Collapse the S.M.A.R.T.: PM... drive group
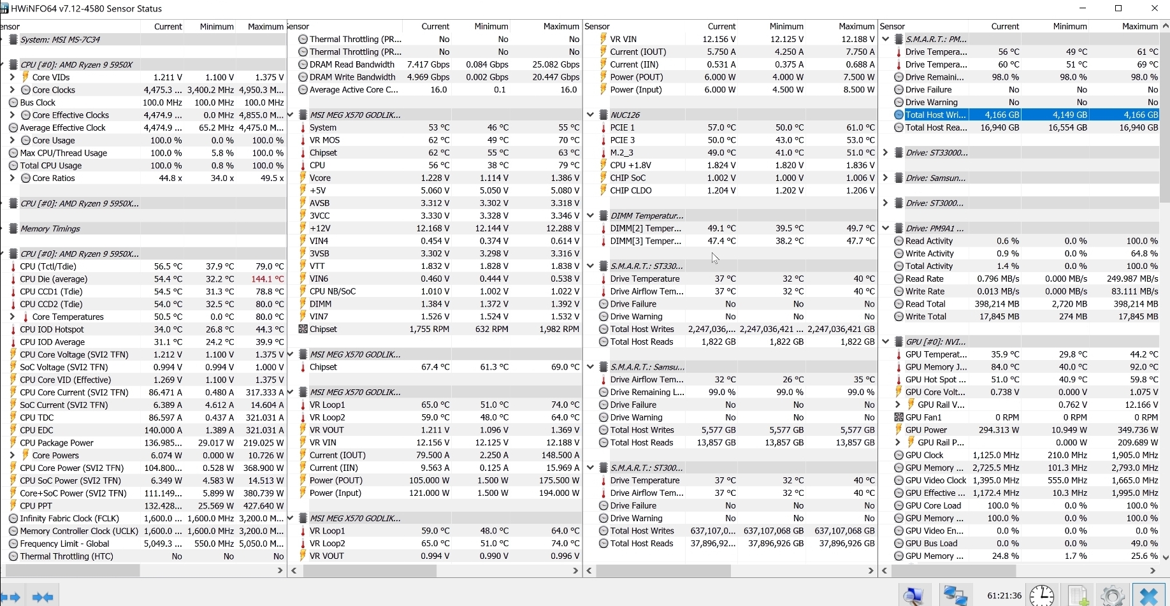 coord(886,40)
